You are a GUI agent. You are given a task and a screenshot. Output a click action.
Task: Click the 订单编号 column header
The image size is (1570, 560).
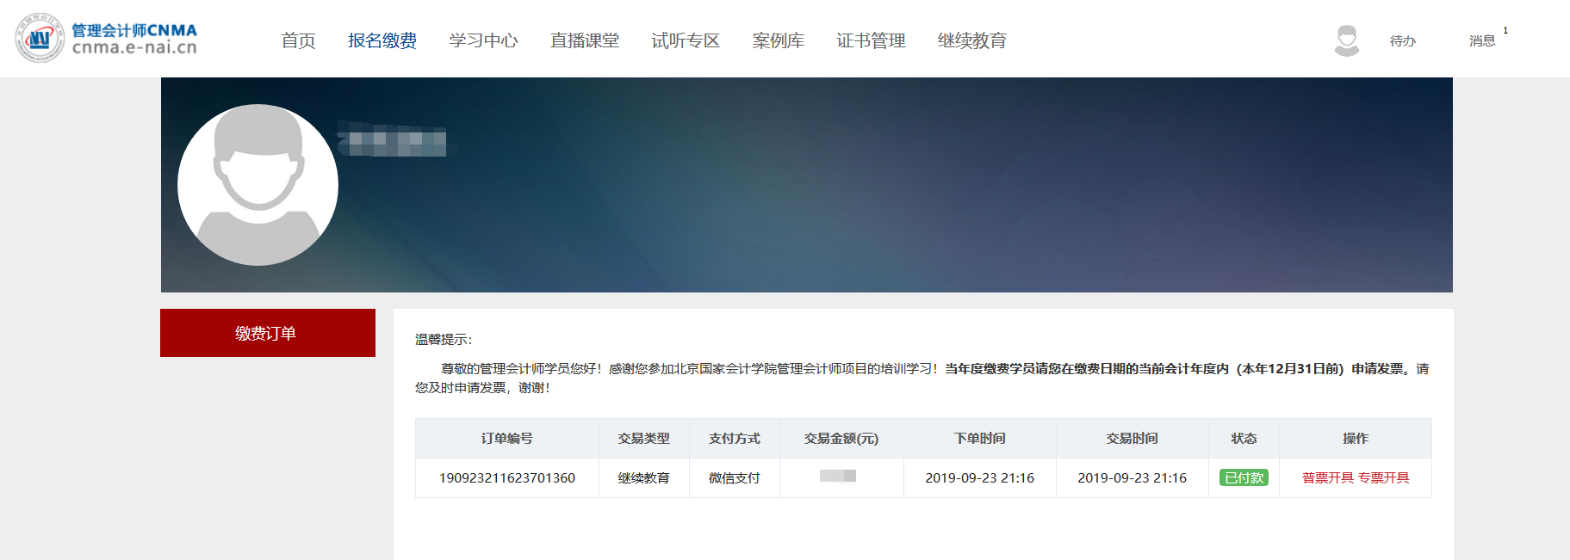point(507,439)
